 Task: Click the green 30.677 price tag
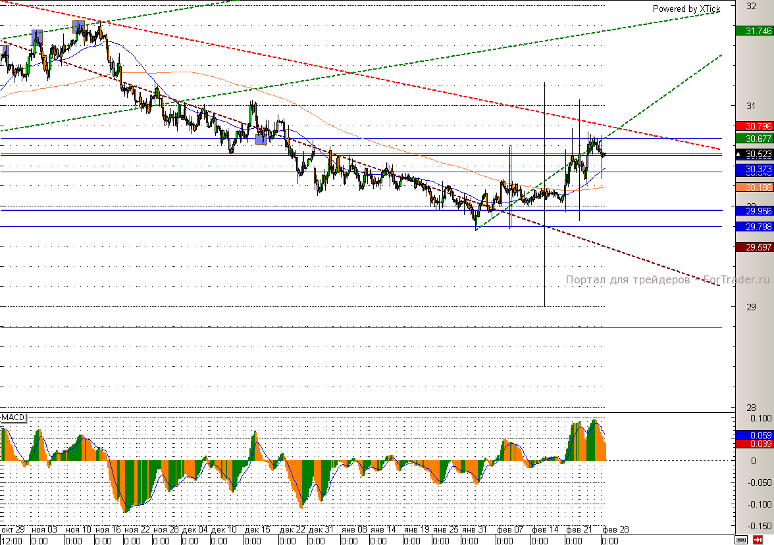point(754,139)
